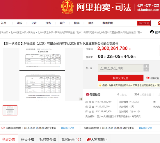Viewport: 160px width, 143px height.
Task: Open the 破产 navigation item
Action: click(x=63, y=23)
